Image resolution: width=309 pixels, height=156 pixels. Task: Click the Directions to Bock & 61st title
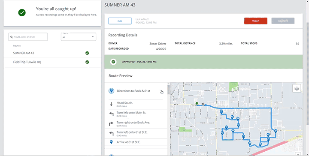133,91
